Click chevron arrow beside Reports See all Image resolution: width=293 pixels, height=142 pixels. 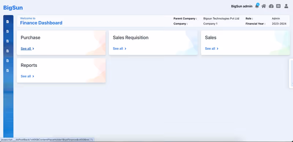point(33,76)
